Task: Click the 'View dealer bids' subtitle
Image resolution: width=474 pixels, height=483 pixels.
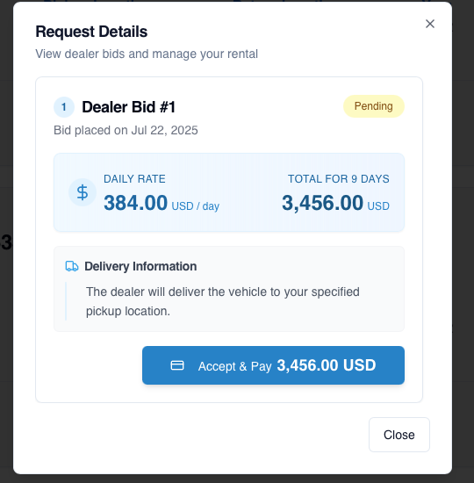Action: 147,54
